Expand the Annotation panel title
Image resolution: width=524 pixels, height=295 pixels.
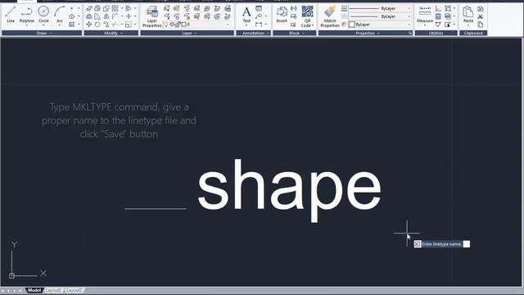253,33
